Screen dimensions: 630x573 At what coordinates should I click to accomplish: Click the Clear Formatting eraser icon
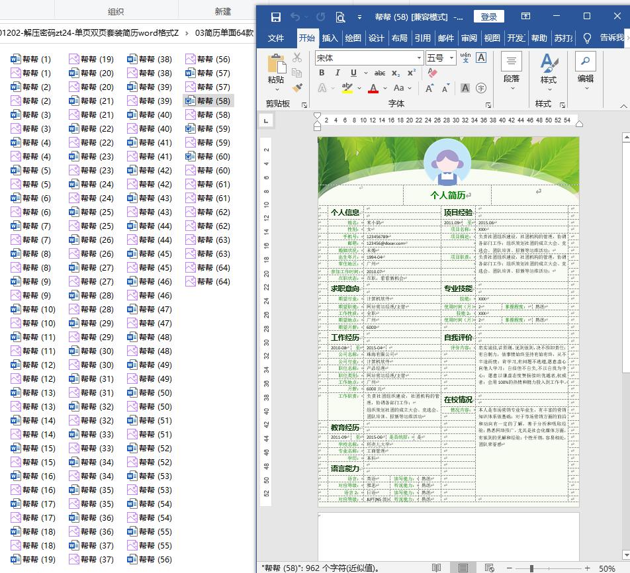[432, 73]
